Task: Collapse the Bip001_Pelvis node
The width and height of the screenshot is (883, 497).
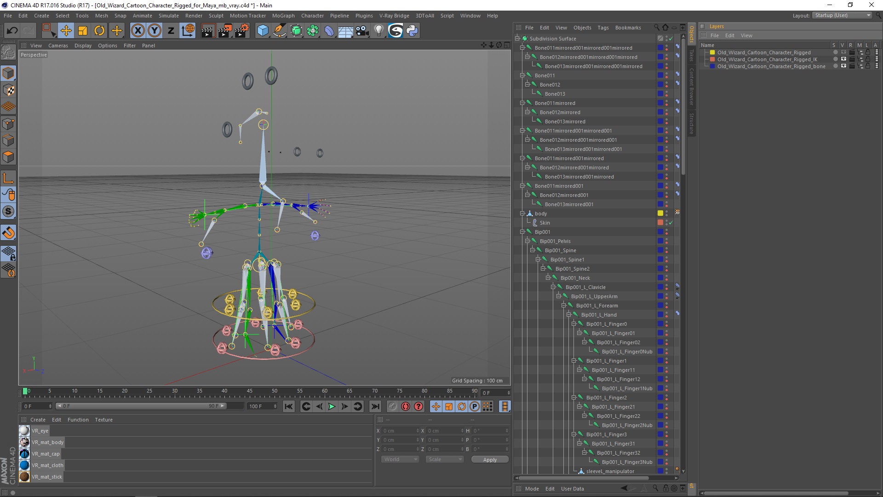Action: [528, 241]
